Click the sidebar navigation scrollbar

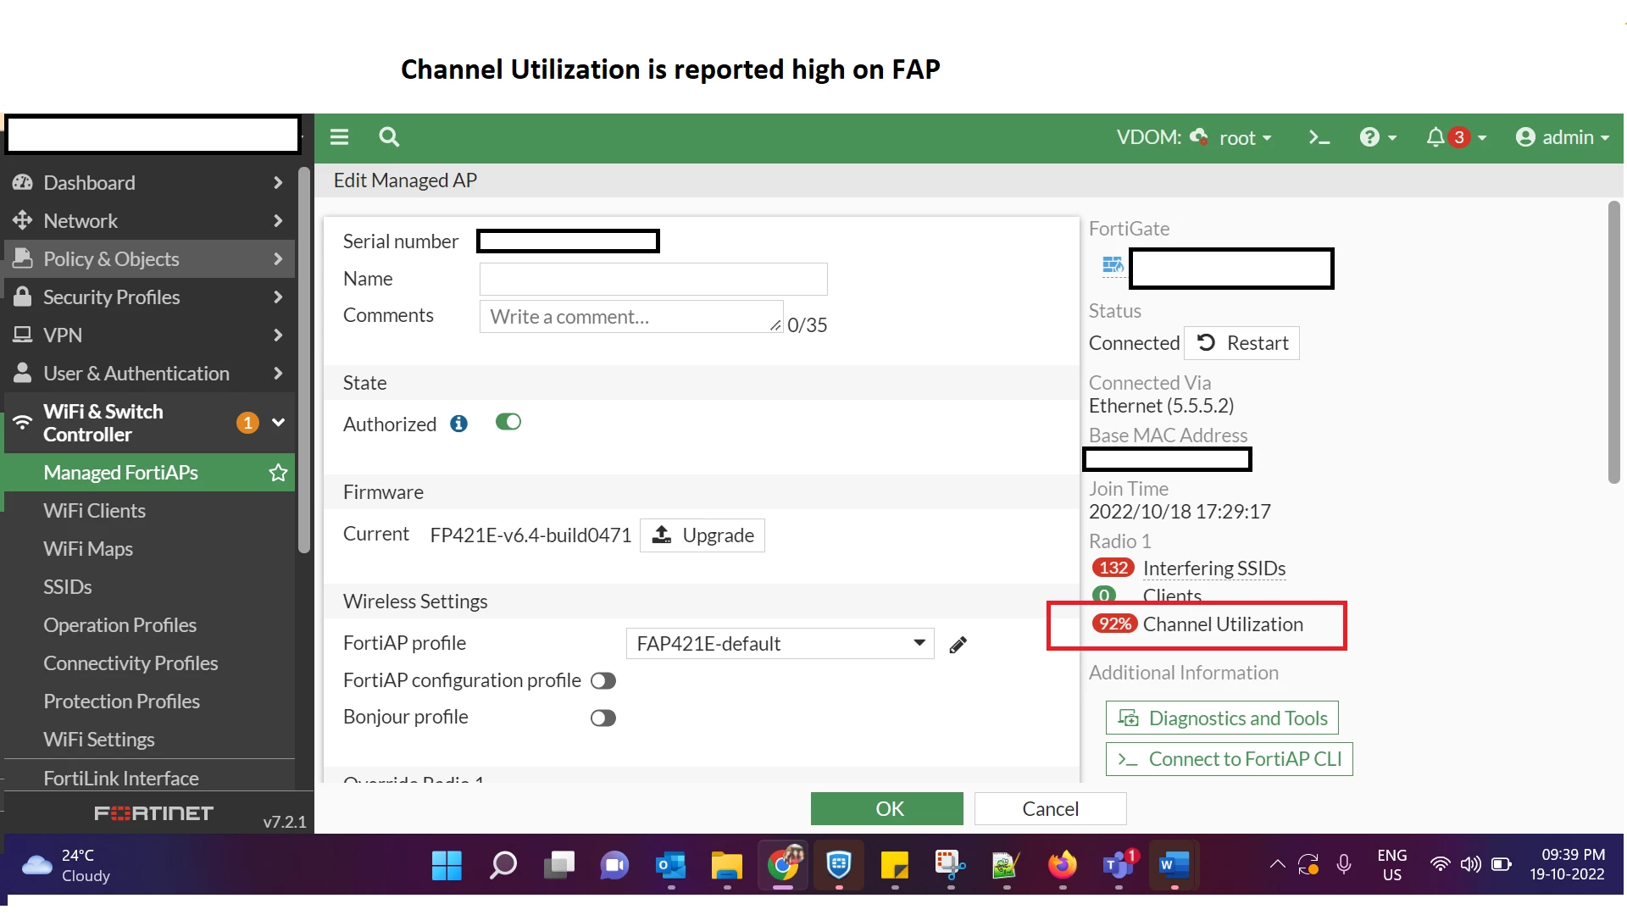[304, 360]
